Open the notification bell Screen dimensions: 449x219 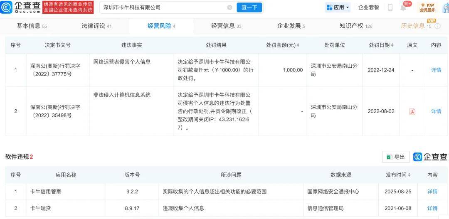[403, 7]
